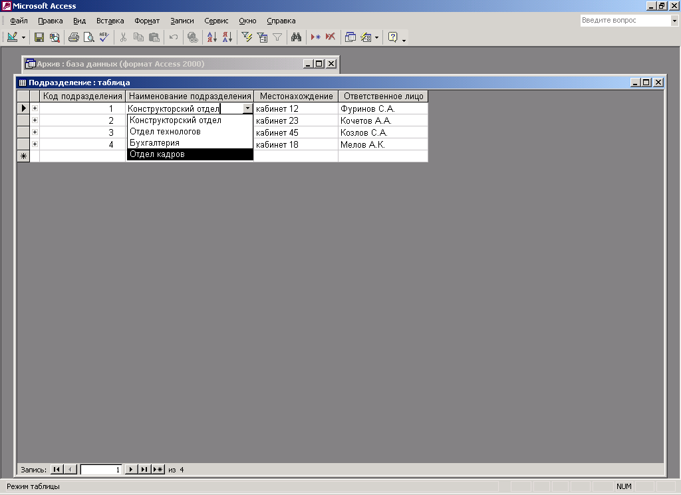Click the Cut scissors icon

point(123,37)
